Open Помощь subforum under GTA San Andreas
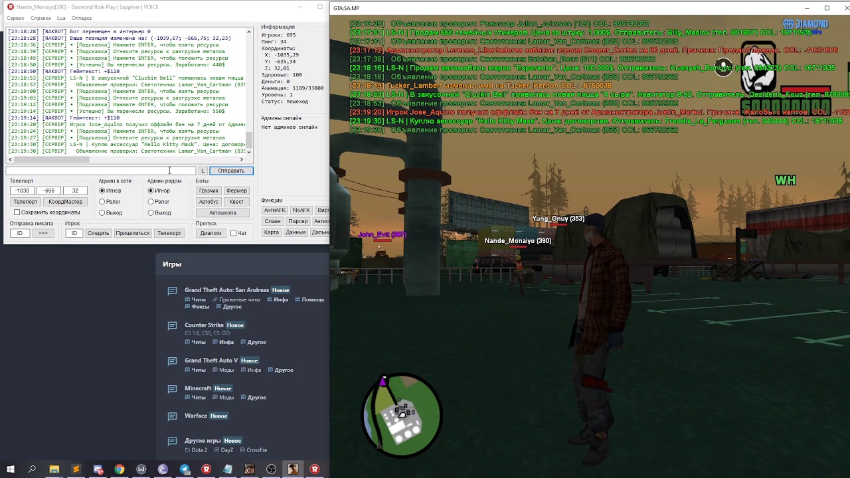The image size is (850, 478). pos(313,299)
